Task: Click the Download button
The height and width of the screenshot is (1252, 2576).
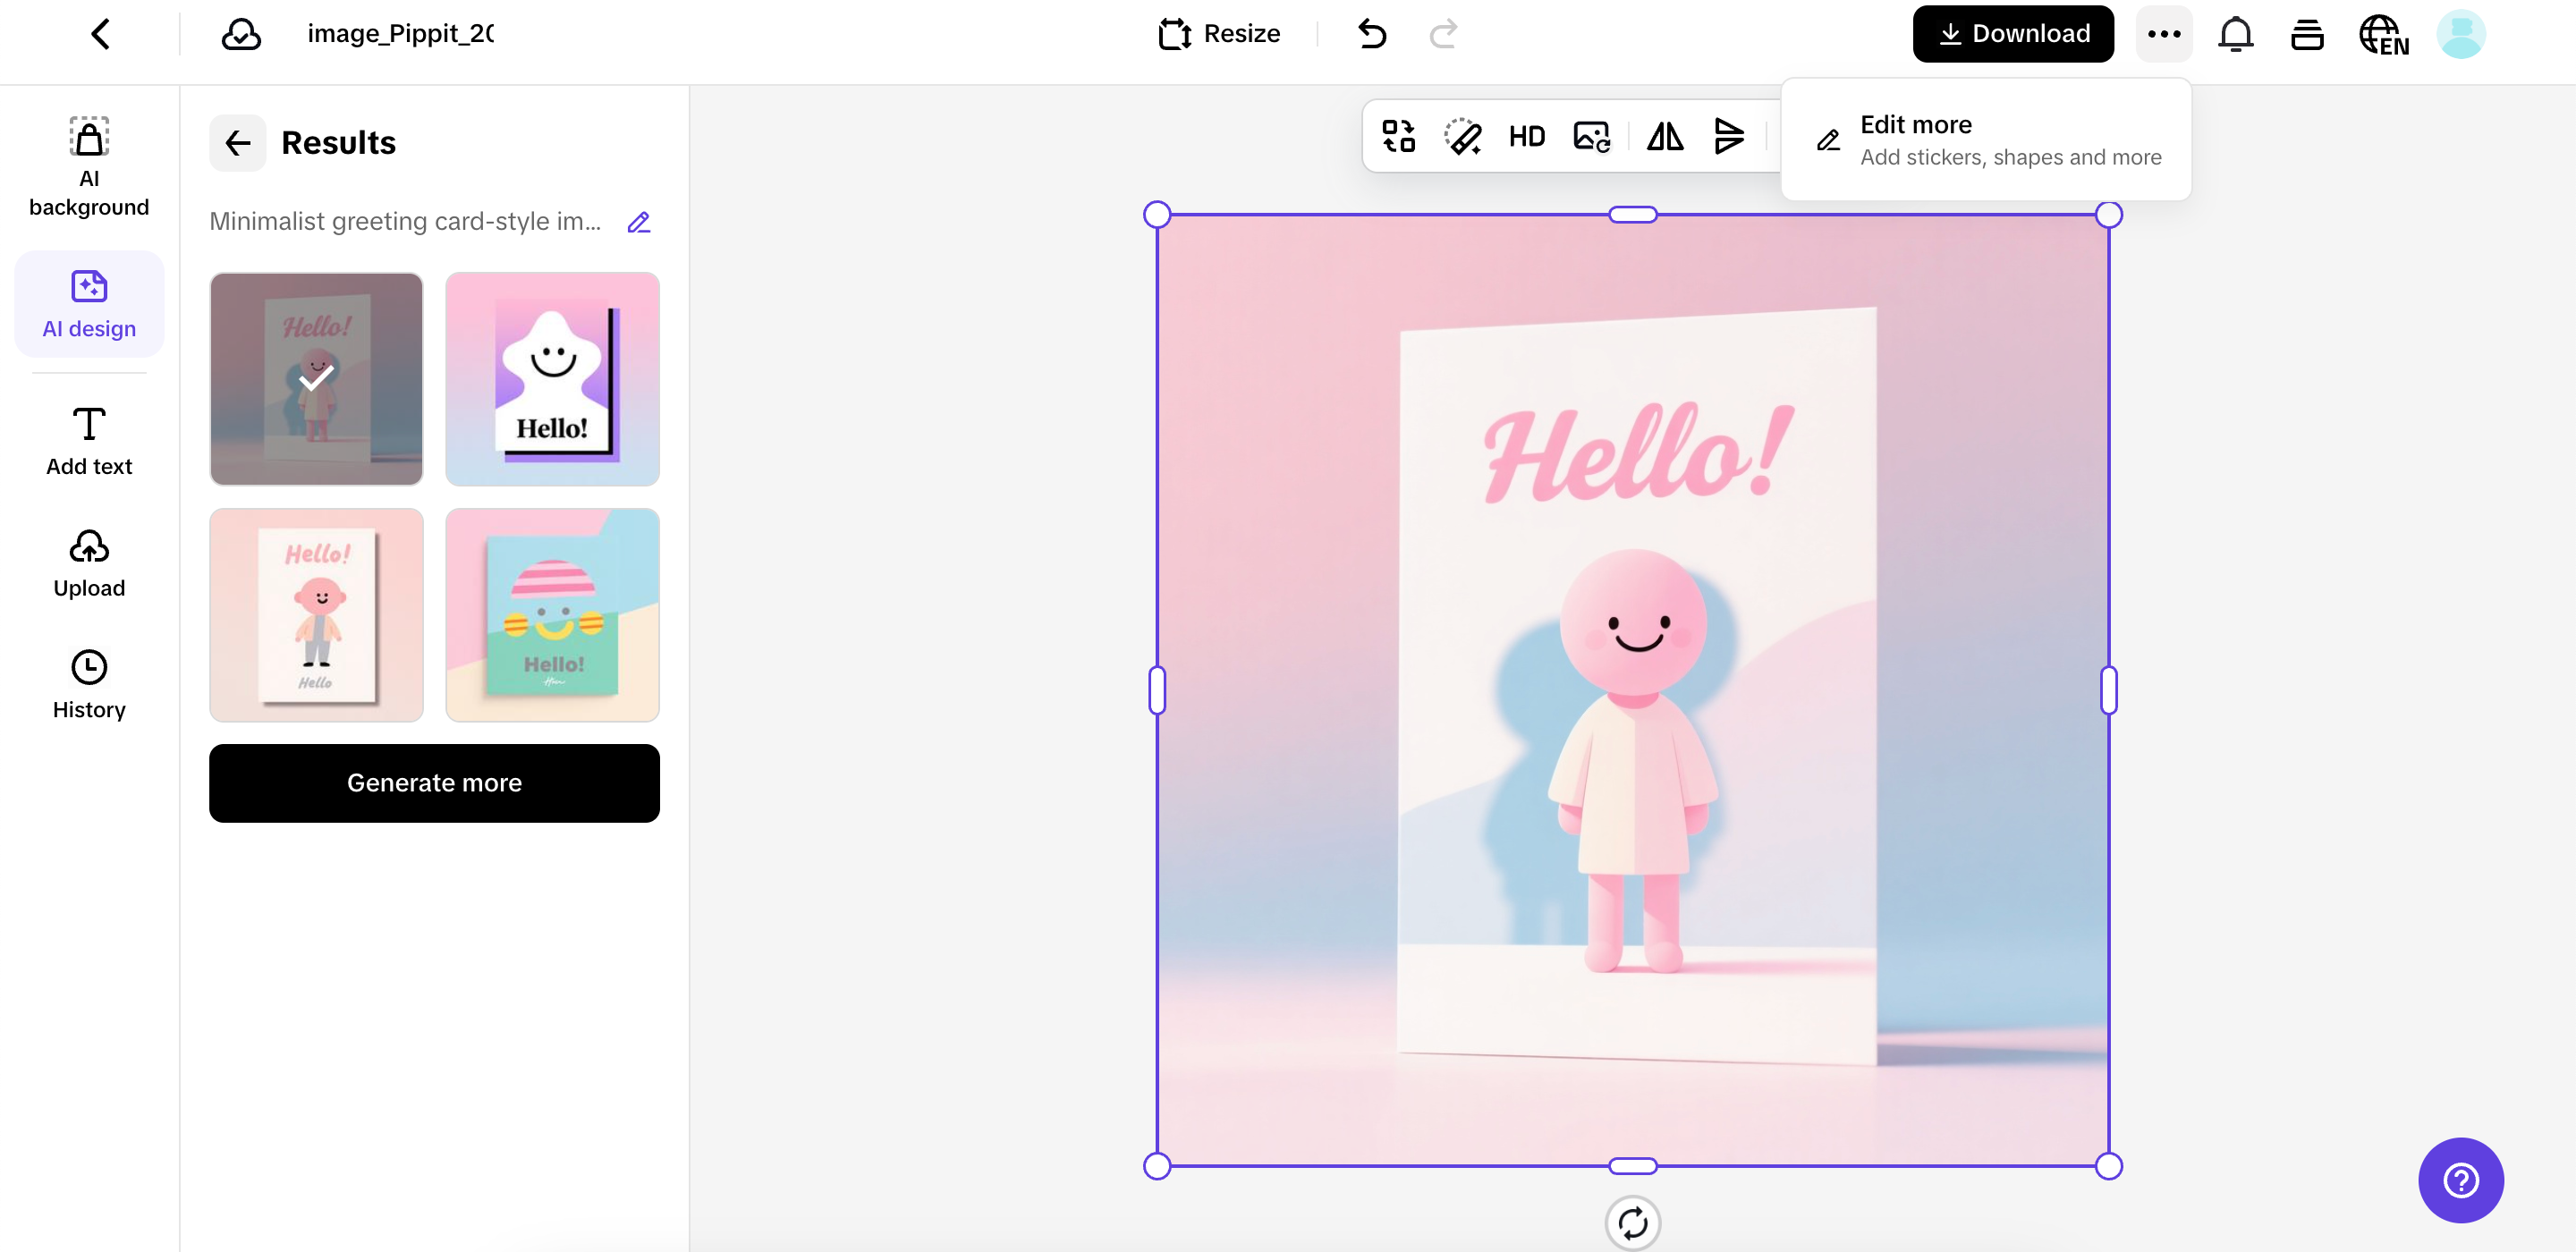Action: tap(2012, 34)
